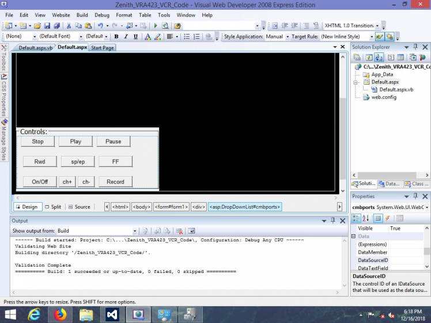
Task: Click the Save All icon
Action: click(56, 26)
